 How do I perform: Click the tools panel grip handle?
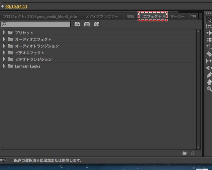(209, 13)
